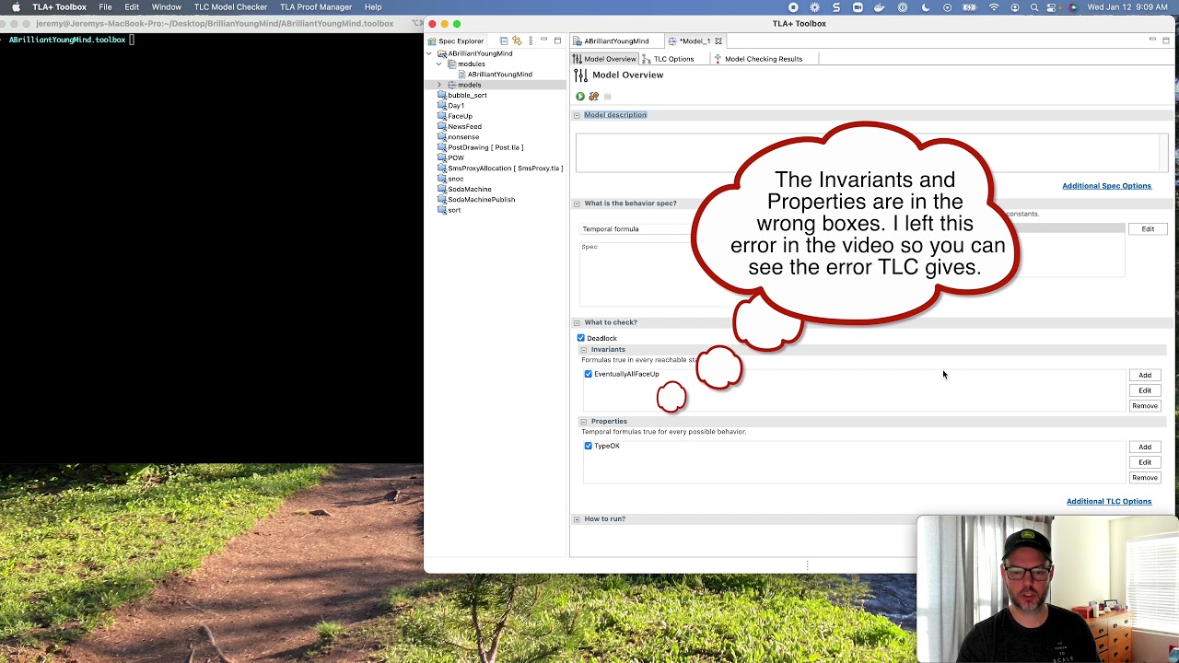Open the TLA Proof Manager menu
Viewport: 1179px width, 663px height.
[x=316, y=7]
